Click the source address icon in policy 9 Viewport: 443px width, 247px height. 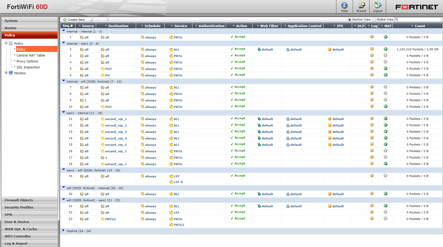tap(82, 100)
